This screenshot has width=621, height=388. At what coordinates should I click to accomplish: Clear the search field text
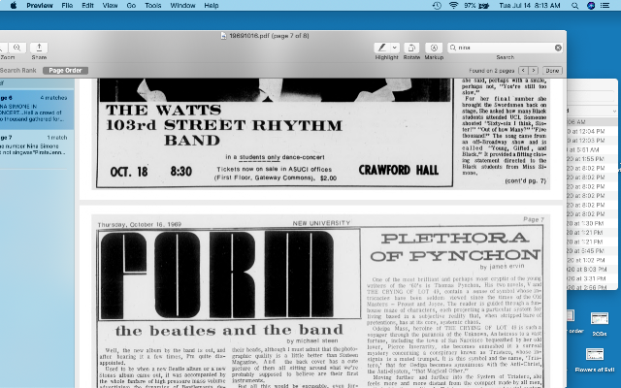(558, 48)
